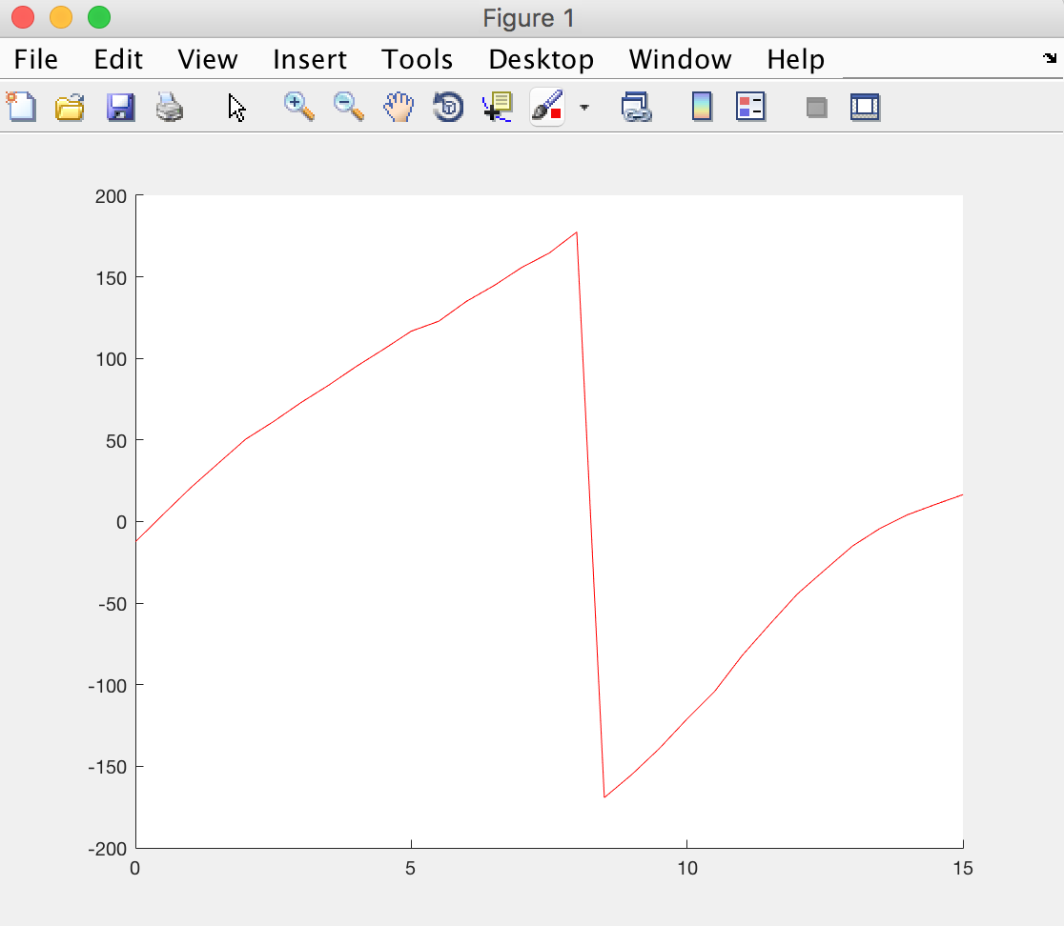The image size is (1064, 926).
Task: Click the Brush/Select Data red swatch tool
Action: tap(547, 107)
